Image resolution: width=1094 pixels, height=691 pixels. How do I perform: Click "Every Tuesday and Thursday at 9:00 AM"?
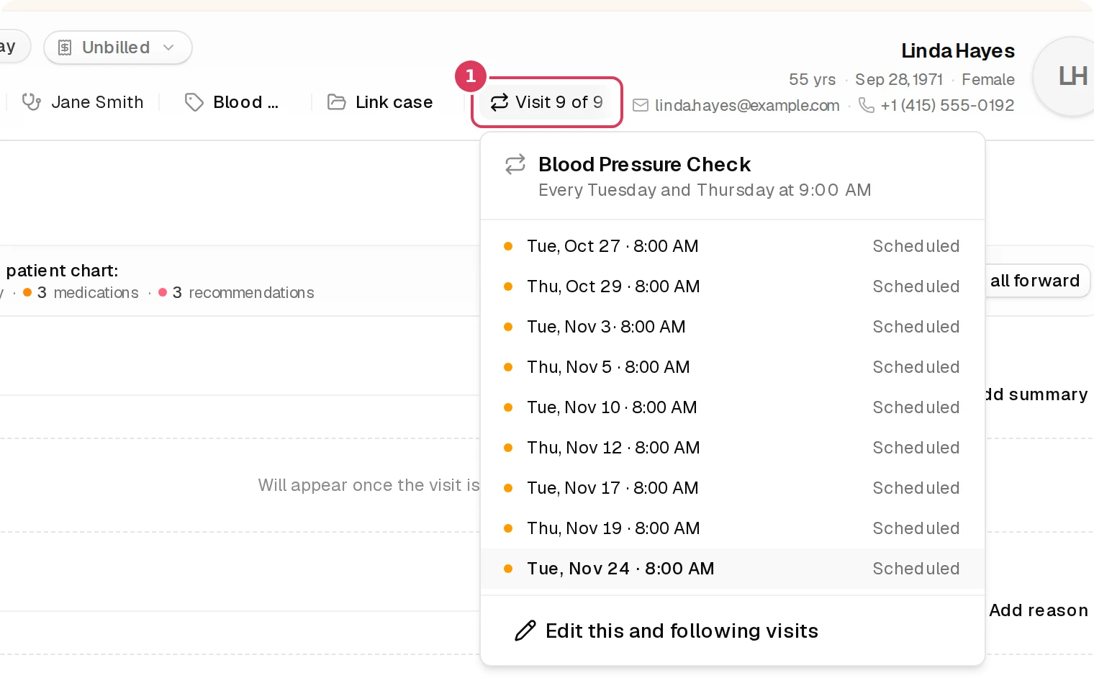click(x=705, y=190)
